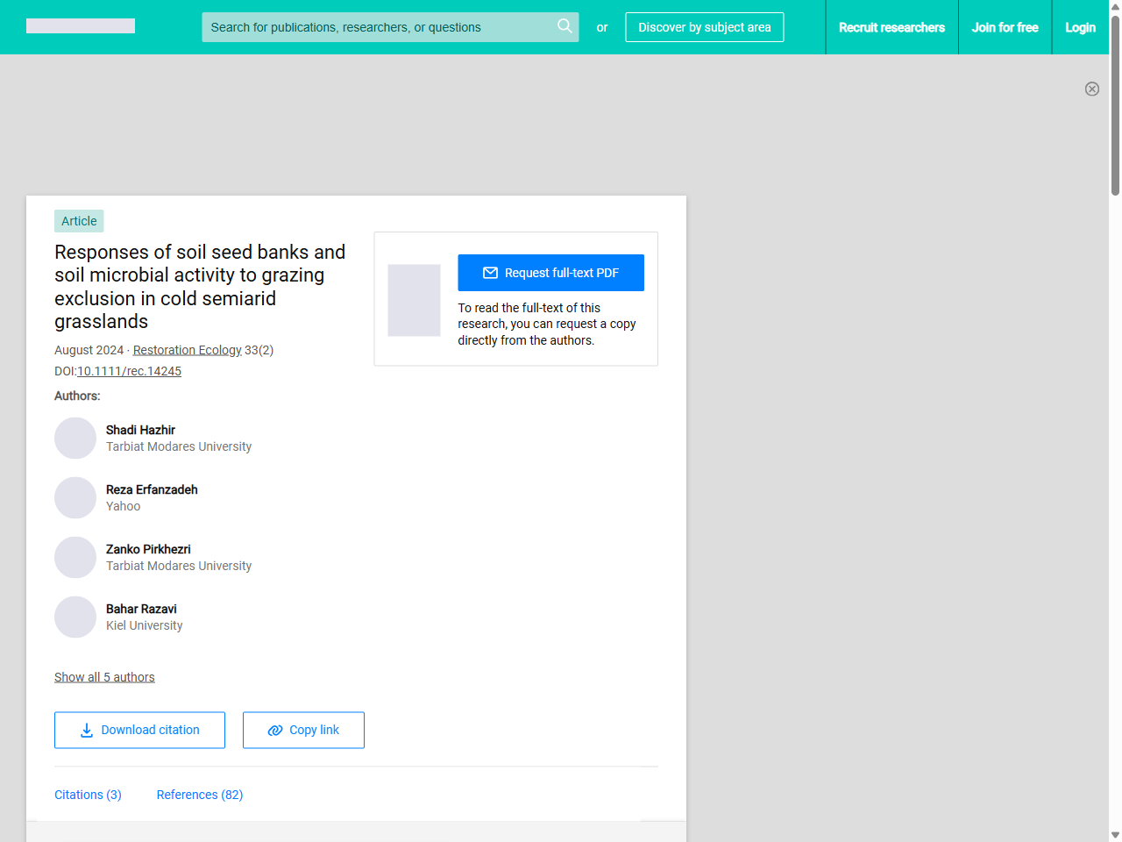Click the Copy link button

click(303, 730)
